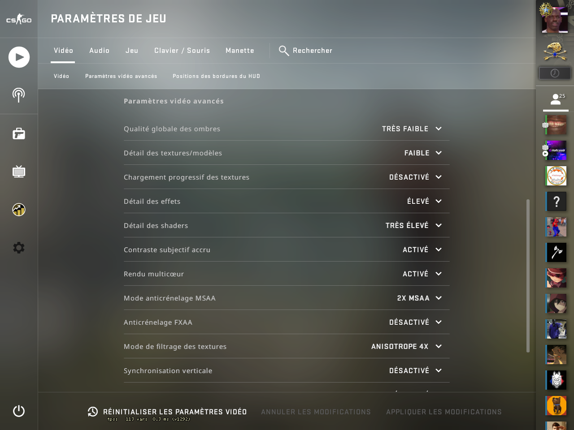Screen dimensions: 574x430
Task: Click the settings gear icon in sidebar
Action: [x=19, y=248]
